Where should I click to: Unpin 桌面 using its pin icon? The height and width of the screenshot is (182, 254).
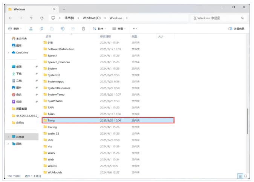(37, 66)
